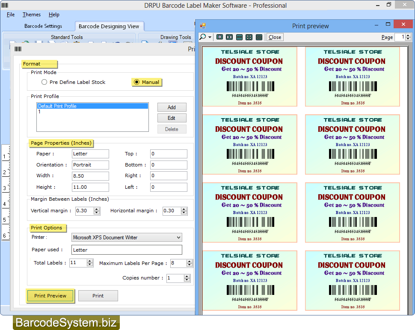Show four pages layout in preview
This screenshot has width=415, height=330.
249,37
